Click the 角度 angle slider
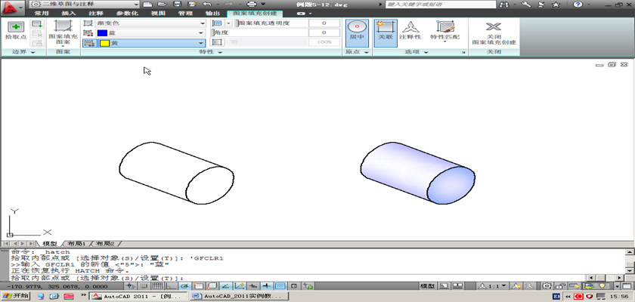Image resolution: width=635 pixels, height=302 pixels. pyautogui.click(x=259, y=32)
